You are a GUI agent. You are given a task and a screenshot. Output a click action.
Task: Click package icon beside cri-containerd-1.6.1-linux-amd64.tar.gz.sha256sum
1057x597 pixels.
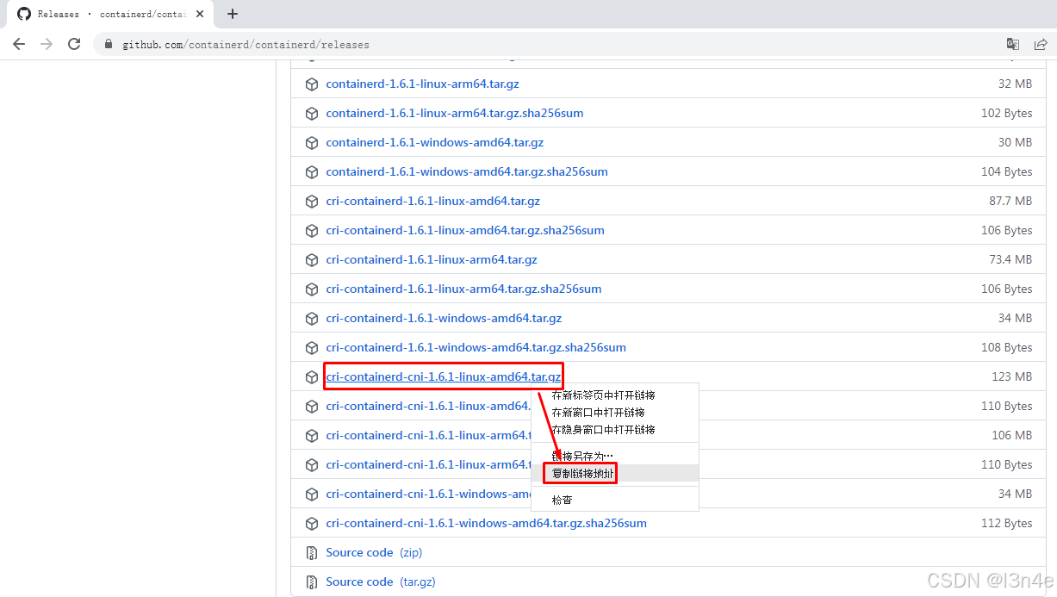click(312, 231)
